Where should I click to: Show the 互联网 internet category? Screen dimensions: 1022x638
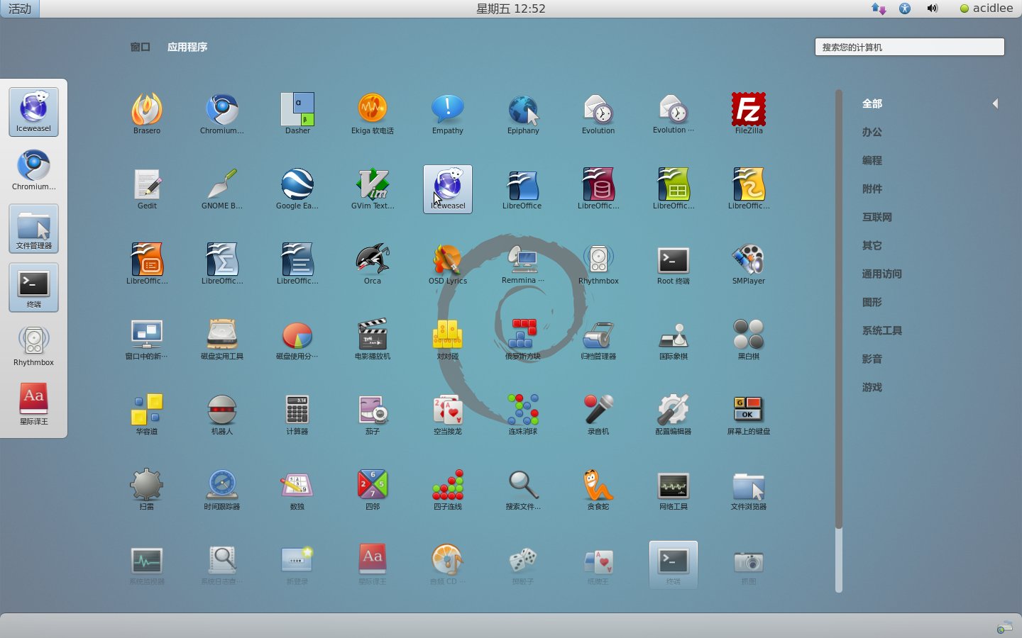(877, 217)
